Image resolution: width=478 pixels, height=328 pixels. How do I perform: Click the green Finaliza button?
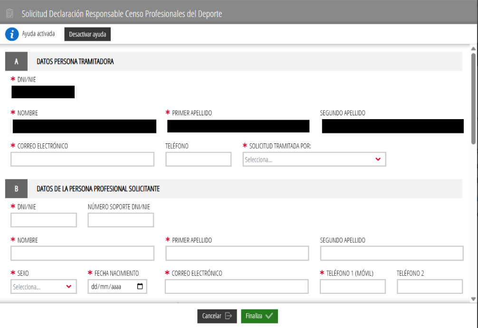pos(259,316)
